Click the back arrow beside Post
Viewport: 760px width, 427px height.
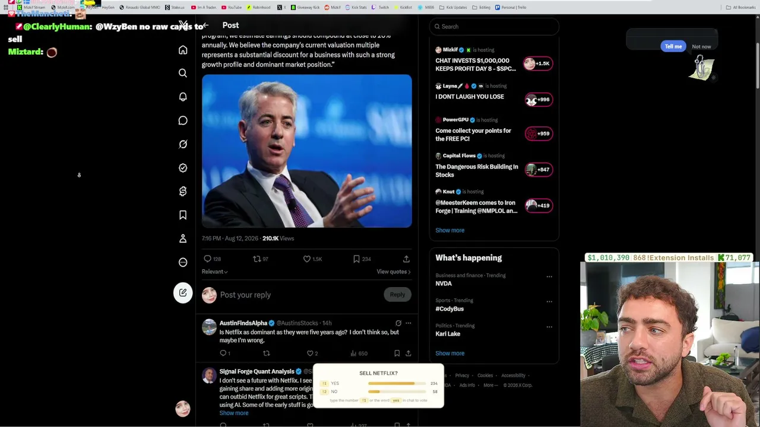(x=205, y=26)
